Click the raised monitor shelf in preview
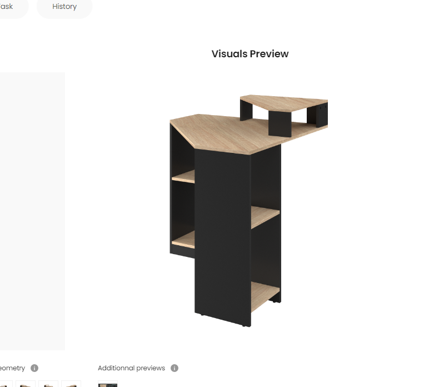429x387 pixels. coord(285,103)
